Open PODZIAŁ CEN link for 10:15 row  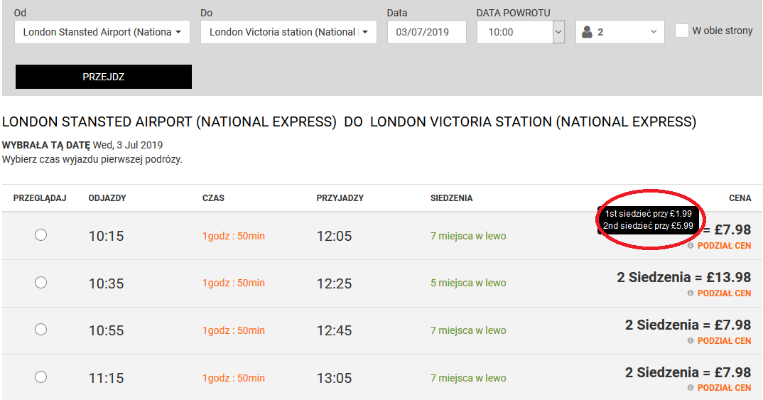[x=724, y=246]
